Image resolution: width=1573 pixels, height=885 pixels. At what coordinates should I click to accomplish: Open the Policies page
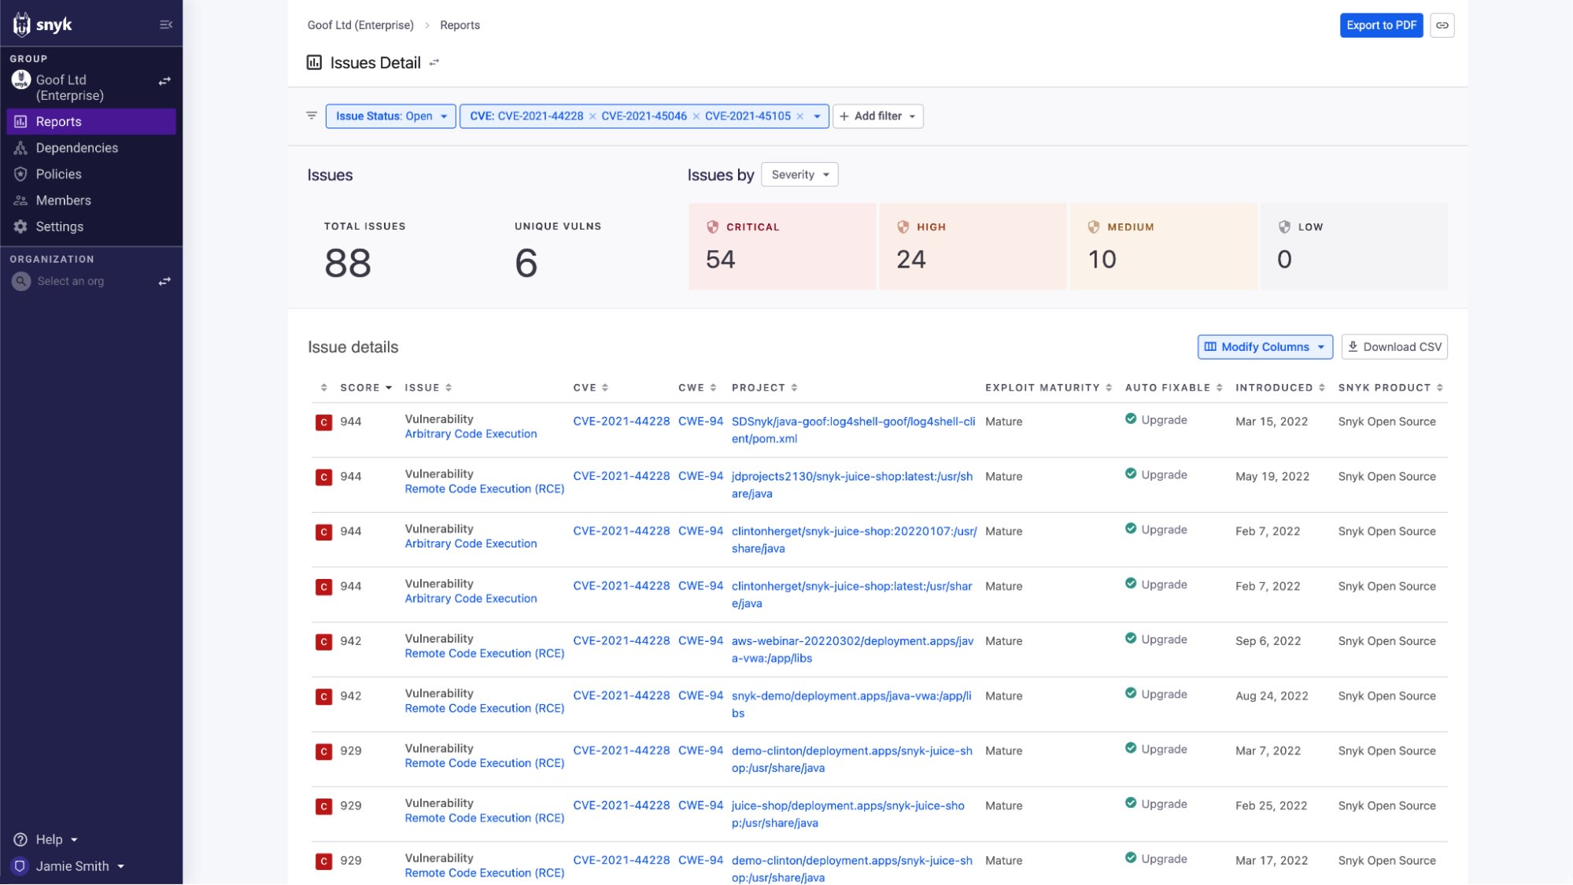[58, 174]
